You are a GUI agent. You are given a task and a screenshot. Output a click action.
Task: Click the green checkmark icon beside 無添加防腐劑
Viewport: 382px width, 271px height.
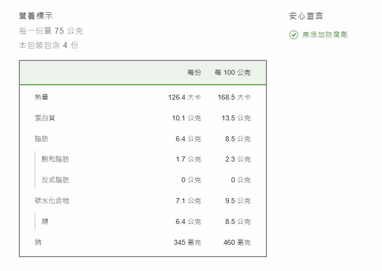294,35
